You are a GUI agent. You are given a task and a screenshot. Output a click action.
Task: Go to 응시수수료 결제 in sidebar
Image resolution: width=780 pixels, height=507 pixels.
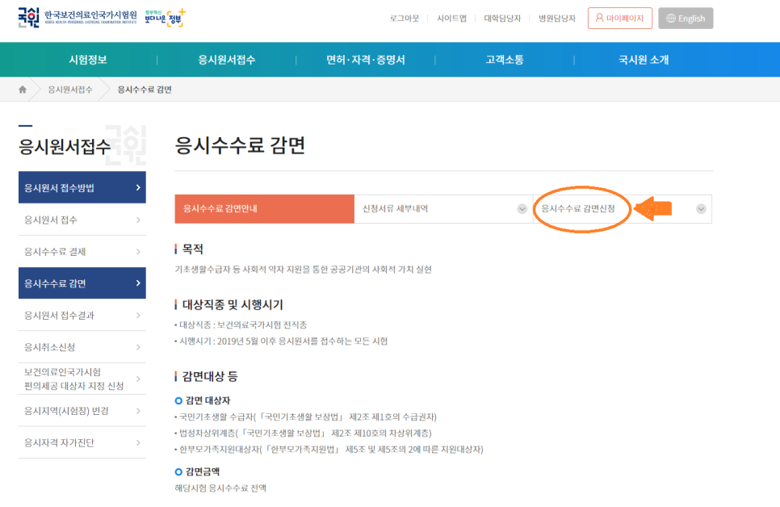pos(82,252)
